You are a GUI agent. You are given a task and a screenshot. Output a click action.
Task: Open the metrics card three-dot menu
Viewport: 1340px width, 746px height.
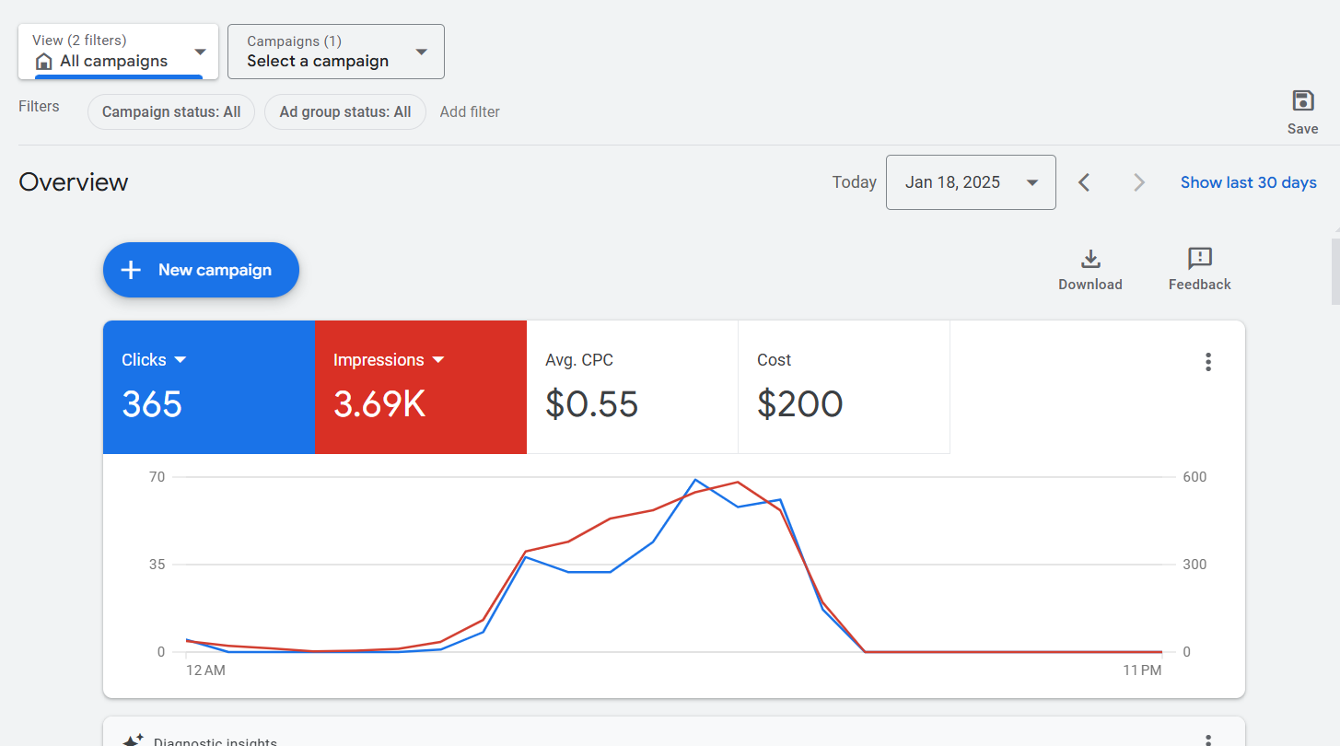click(x=1208, y=362)
